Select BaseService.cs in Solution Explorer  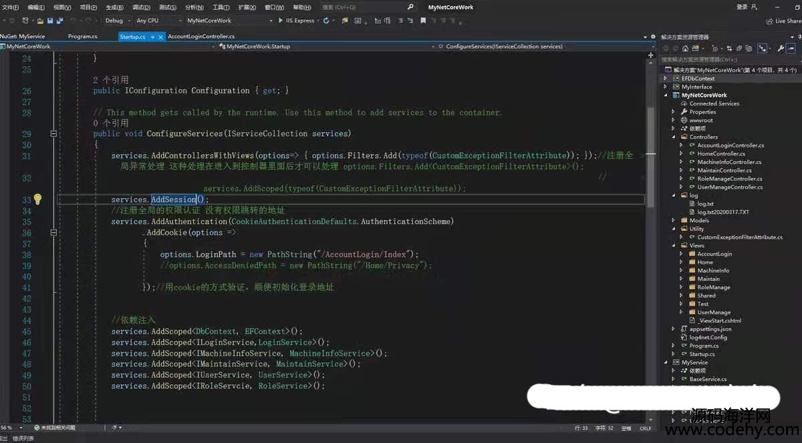[708, 379]
